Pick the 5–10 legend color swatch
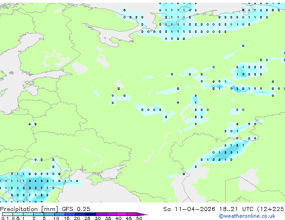This screenshot has height=220, width=285. tap(49, 214)
